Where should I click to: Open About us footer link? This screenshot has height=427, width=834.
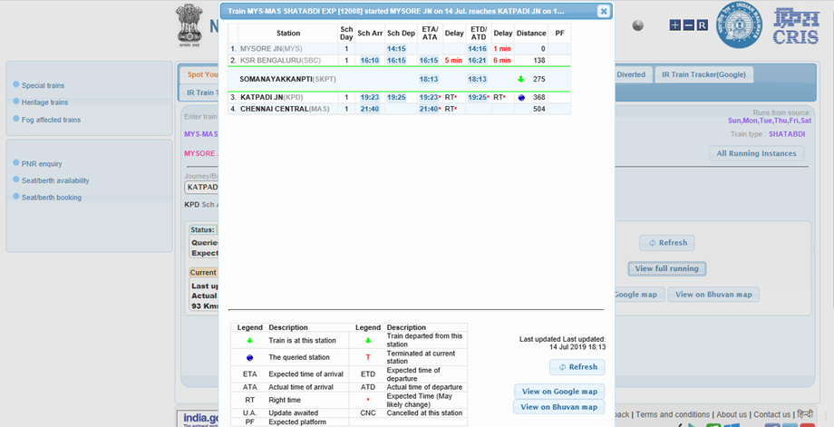[x=732, y=415]
